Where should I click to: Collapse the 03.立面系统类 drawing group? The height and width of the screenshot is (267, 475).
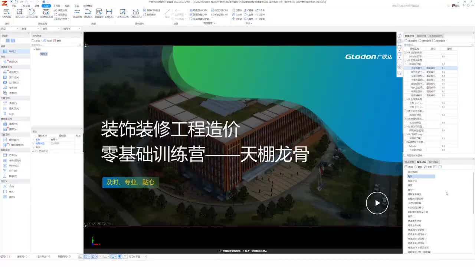[405, 99]
